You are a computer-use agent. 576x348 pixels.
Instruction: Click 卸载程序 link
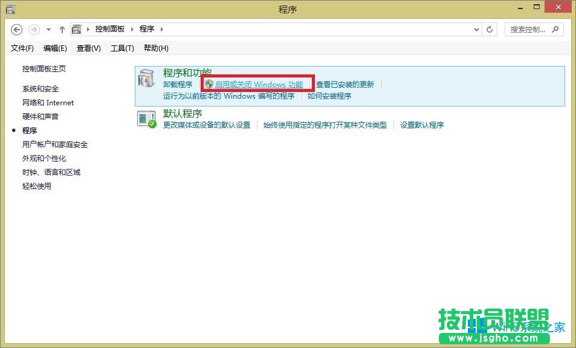tap(178, 85)
